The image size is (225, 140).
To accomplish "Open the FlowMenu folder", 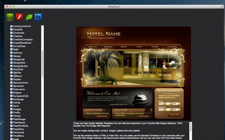I will point(17,136).
